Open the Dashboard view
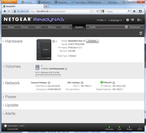 click(132, 27)
